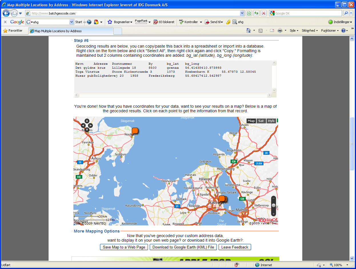The image size is (356, 269).
Task: Click the map zoom slider handle
Action: click(x=273, y=205)
